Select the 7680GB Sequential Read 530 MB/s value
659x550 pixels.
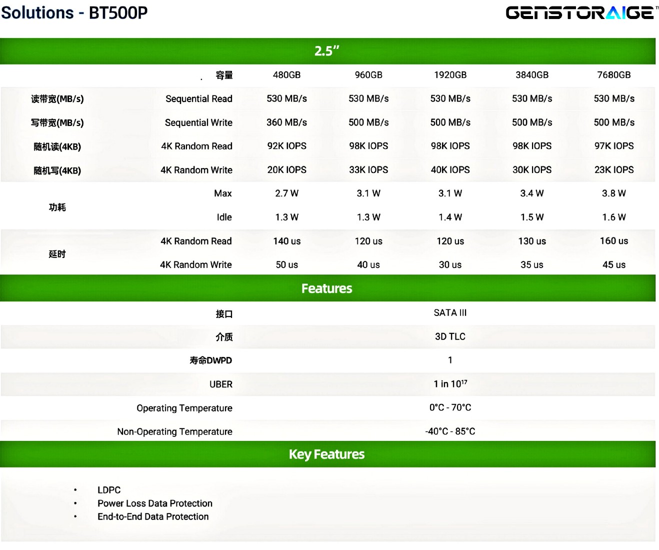(x=614, y=99)
